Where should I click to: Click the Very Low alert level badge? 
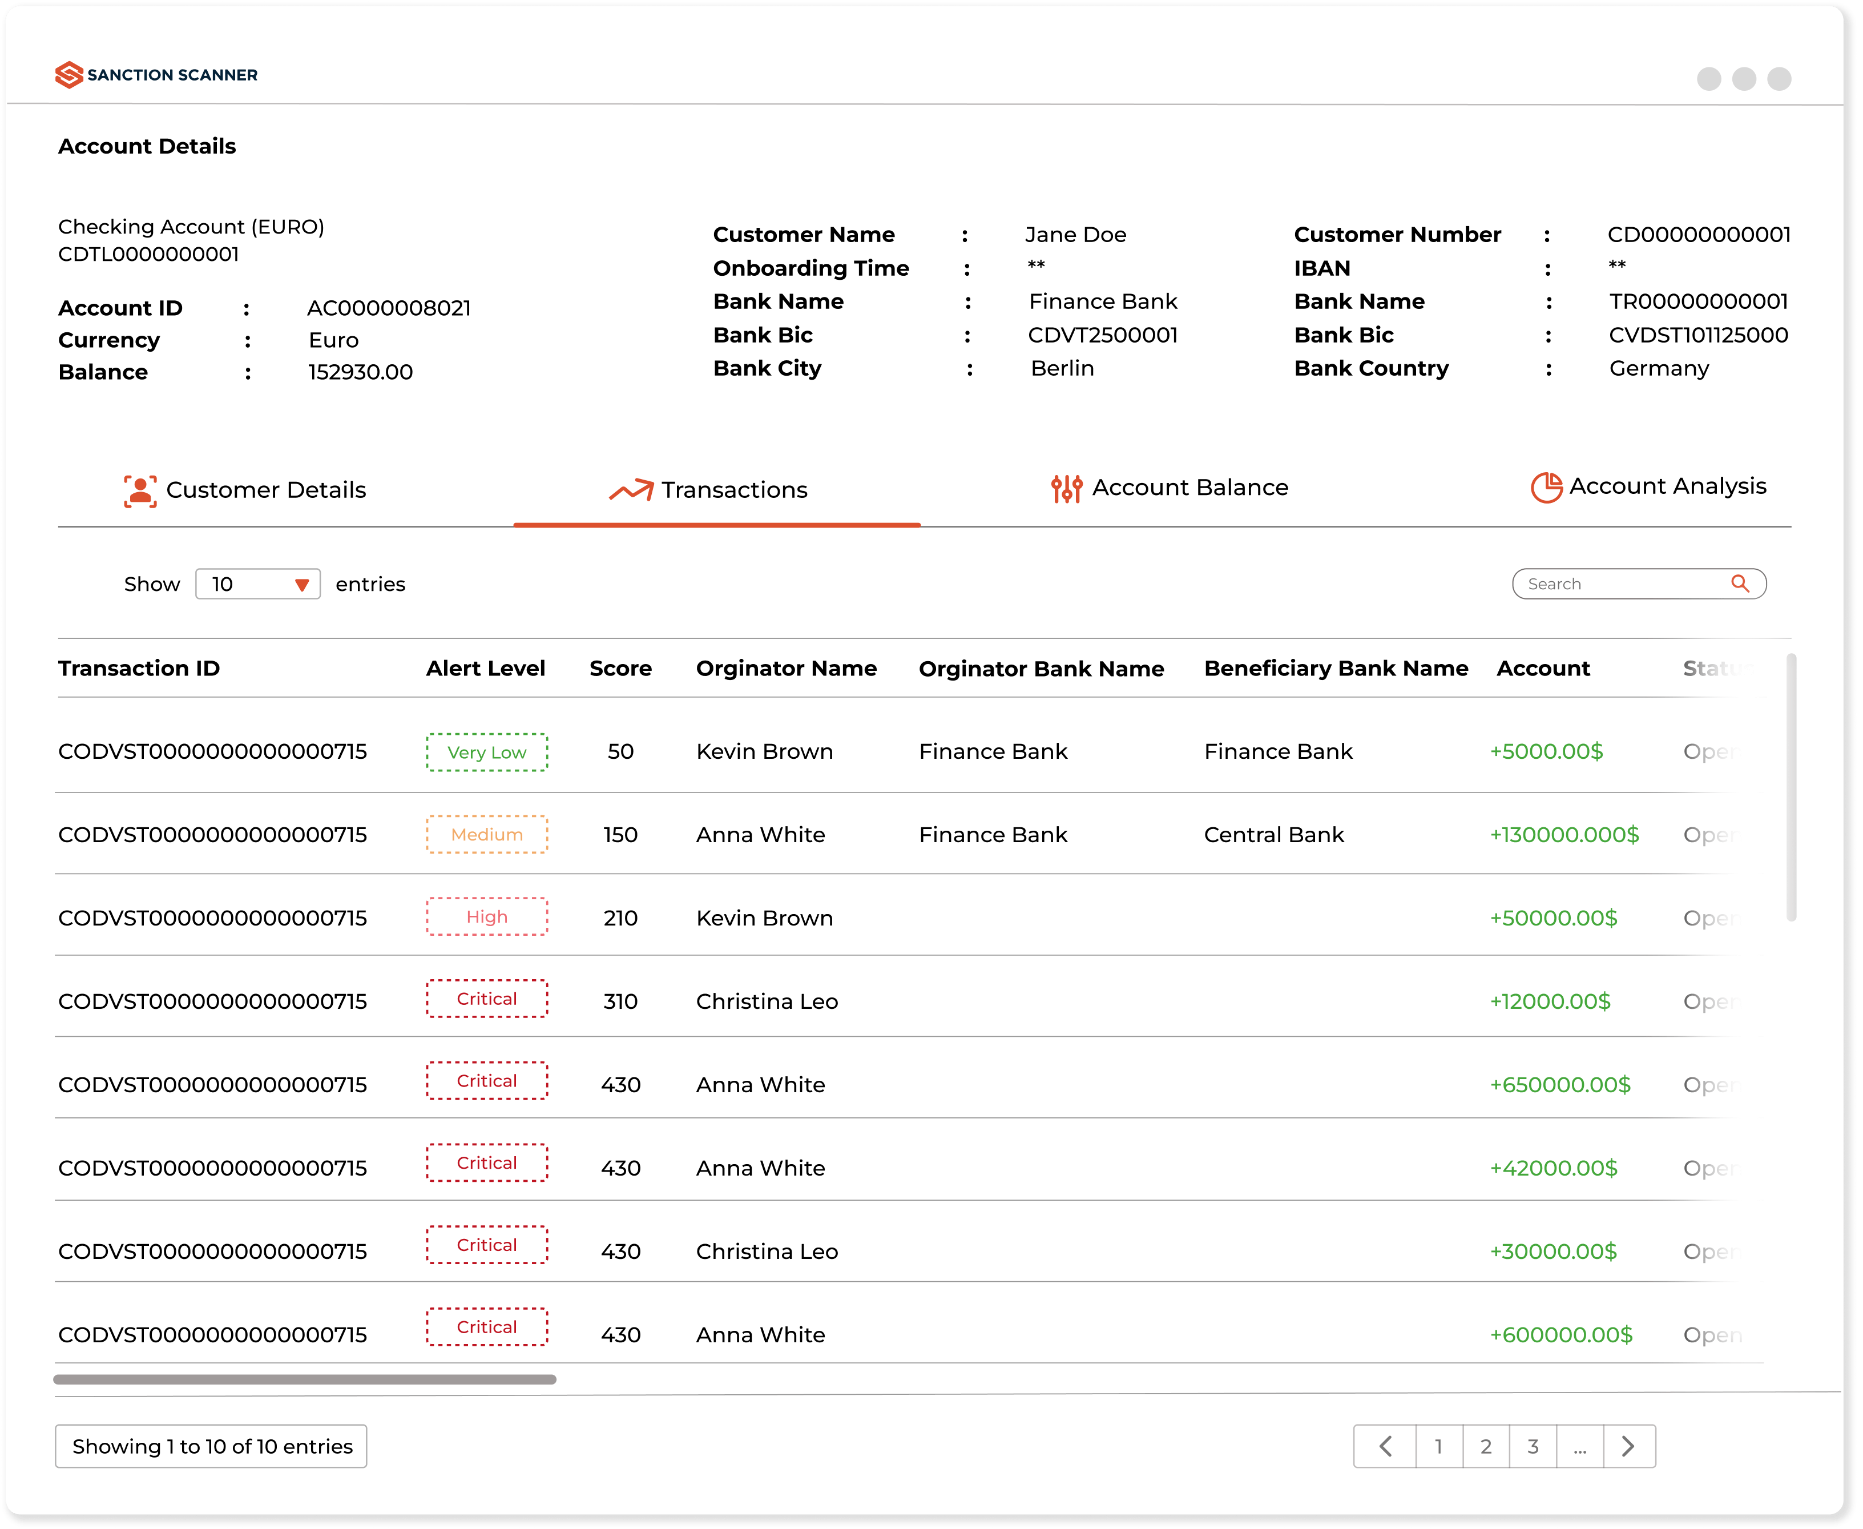point(485,751)
